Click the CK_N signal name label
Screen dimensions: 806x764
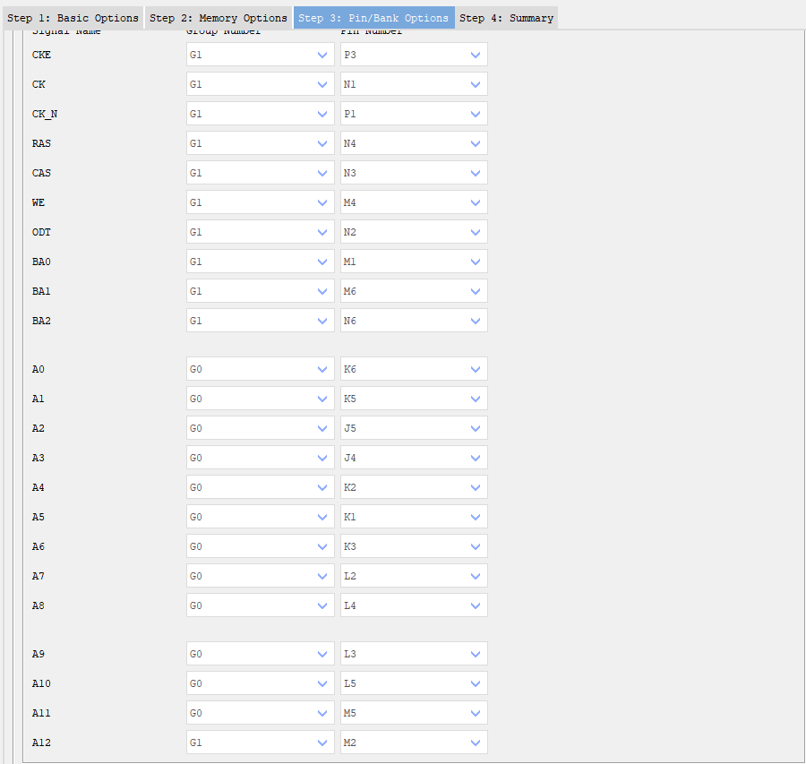click(x=45, y=114)
